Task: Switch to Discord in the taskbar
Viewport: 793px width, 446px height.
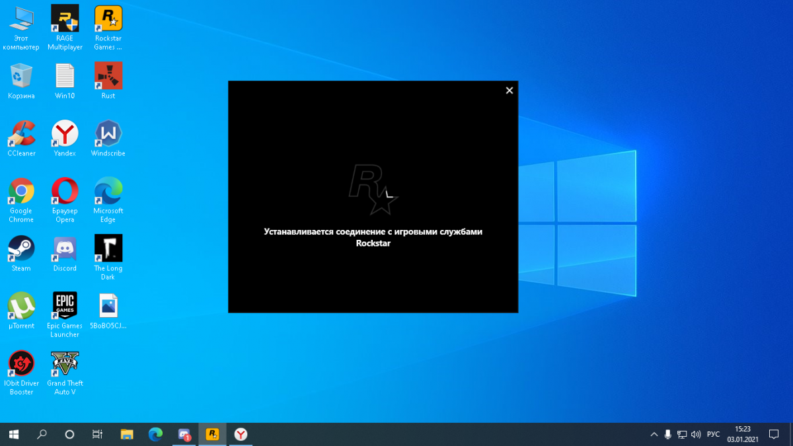Action: coord(184,435)
